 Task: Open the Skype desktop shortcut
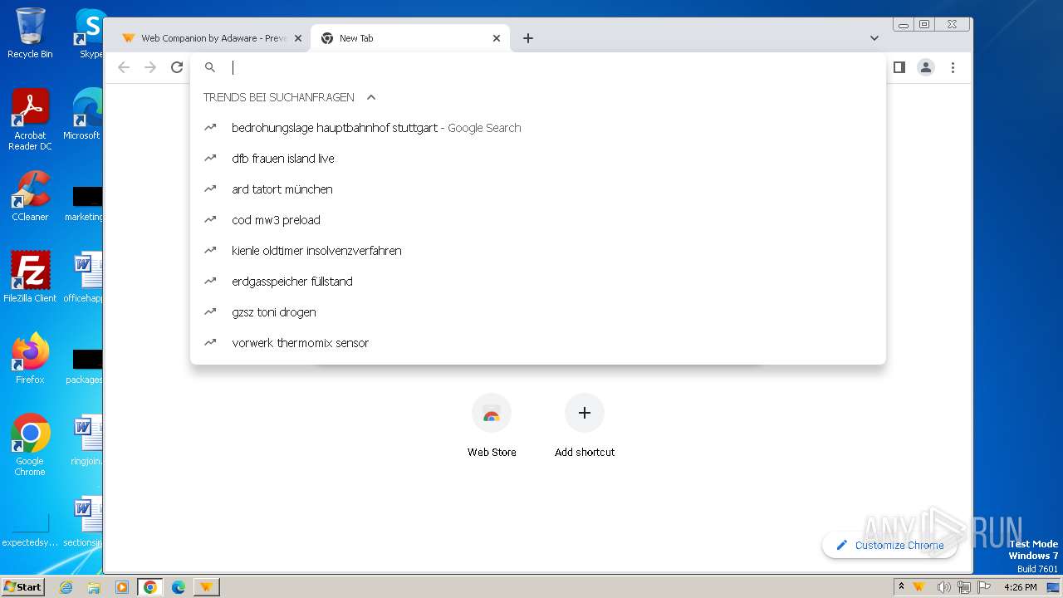[x=90, y=33]
